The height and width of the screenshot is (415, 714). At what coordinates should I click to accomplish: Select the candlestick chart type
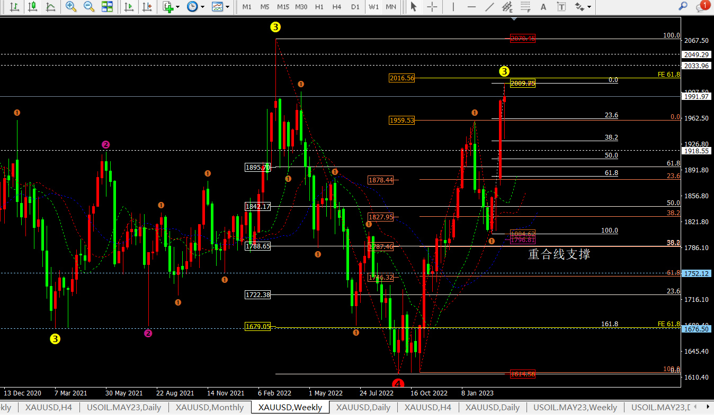33,7
